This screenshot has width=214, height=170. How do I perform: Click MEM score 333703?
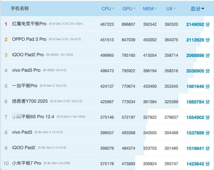point(150,148)
